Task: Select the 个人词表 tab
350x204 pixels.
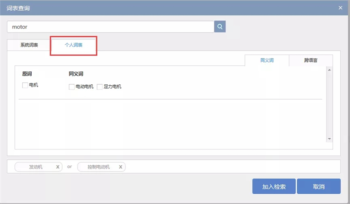Action: (73, 45)
